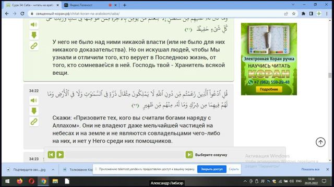Reload the current page
Viewport: 334px width, 187px height.
[22, 14]
